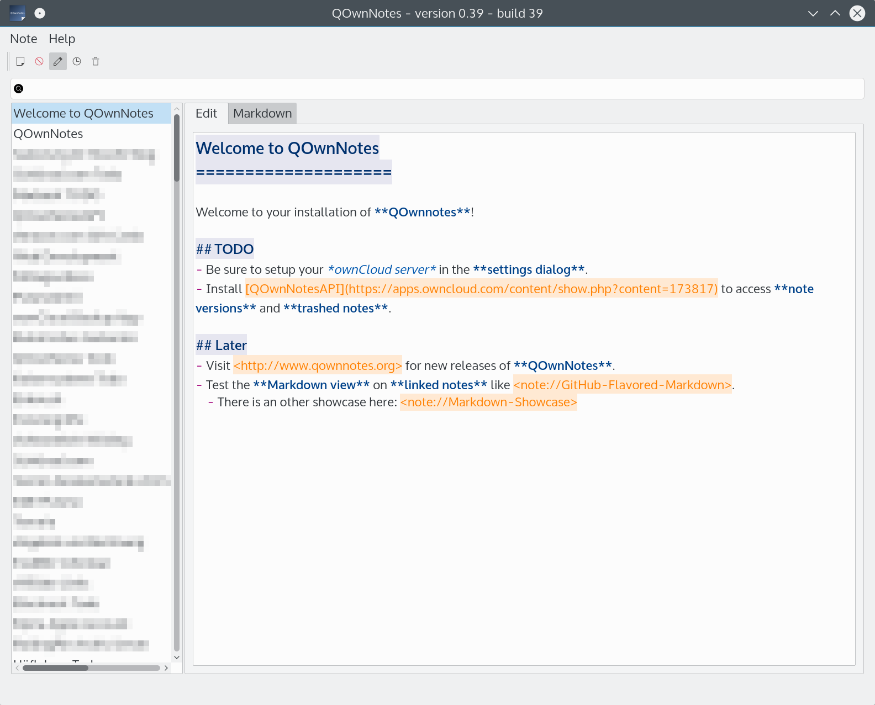Click the '## TODO' heading text
875x705 pixels.
[225, 249]
